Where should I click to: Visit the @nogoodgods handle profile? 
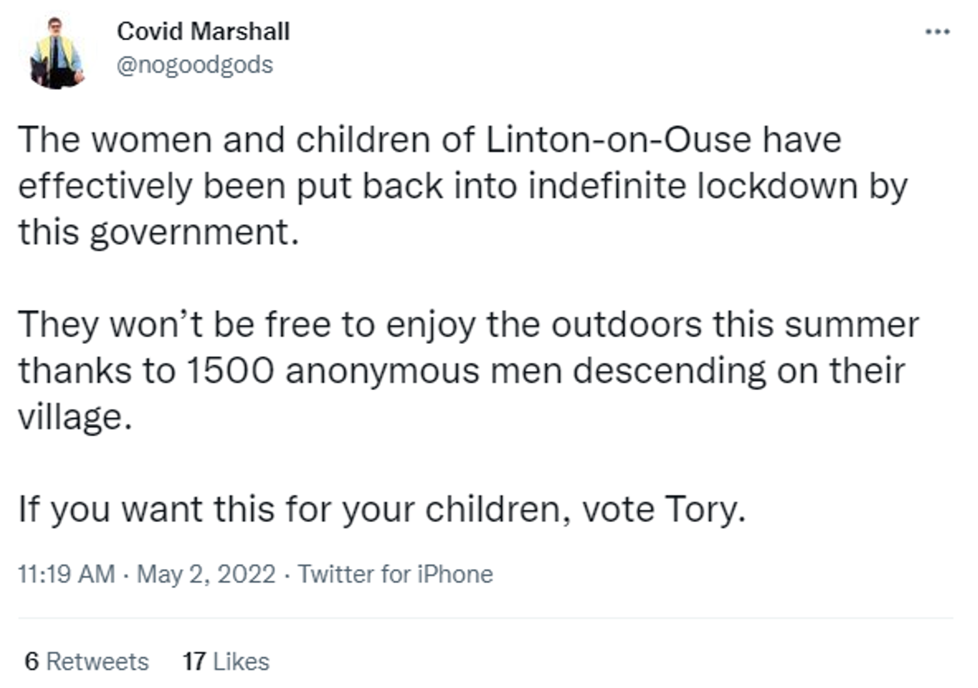click(195, 65)
